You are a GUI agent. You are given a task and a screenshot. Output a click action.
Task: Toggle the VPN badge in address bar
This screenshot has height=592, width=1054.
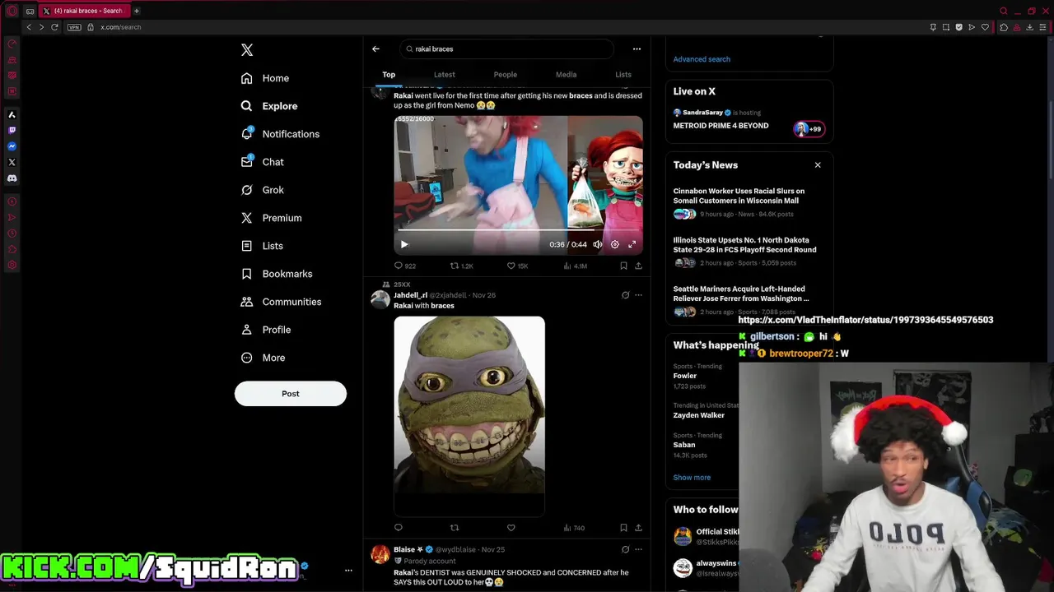(x=75, y=27)
